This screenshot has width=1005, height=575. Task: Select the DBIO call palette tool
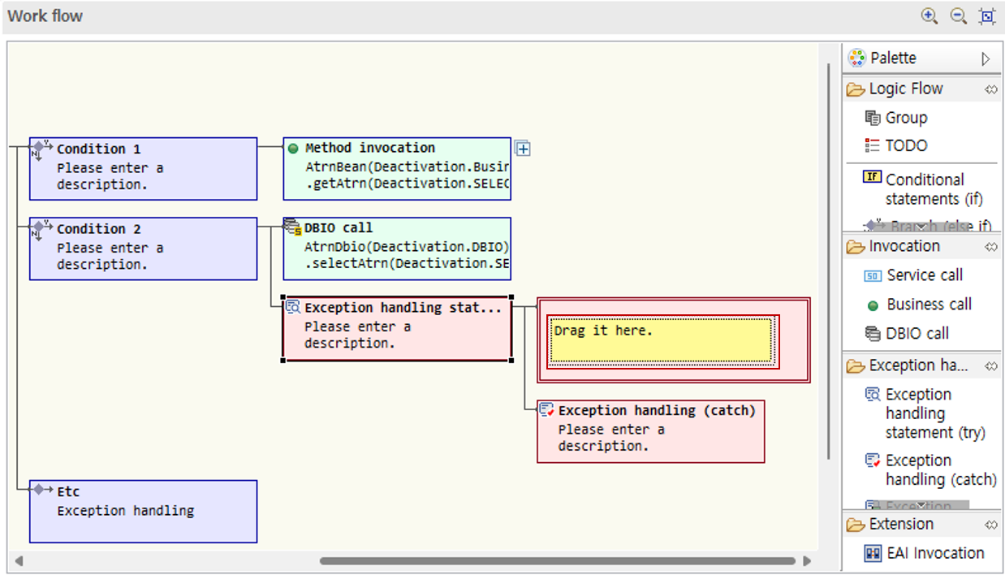(x=917, y=334)
